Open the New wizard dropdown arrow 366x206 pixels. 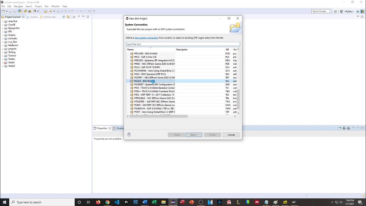click(6, 11)
